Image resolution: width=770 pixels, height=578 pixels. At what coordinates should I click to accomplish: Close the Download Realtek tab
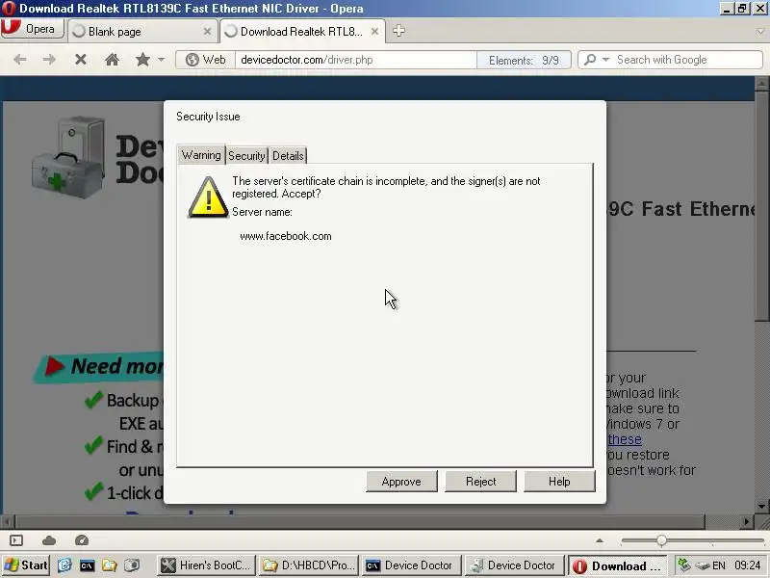point(374,32)
